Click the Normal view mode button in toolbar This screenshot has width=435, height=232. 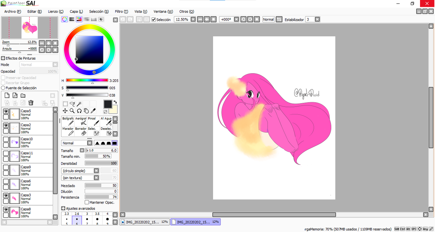pyautogui.click(x=268, y=19)
